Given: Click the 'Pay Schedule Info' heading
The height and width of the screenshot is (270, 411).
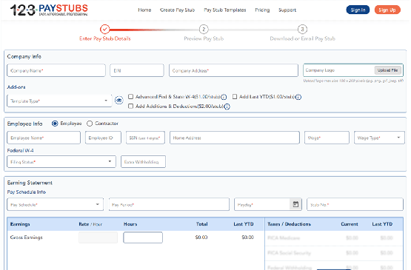Looking at the screenshot, I should (x=26, y=192).
